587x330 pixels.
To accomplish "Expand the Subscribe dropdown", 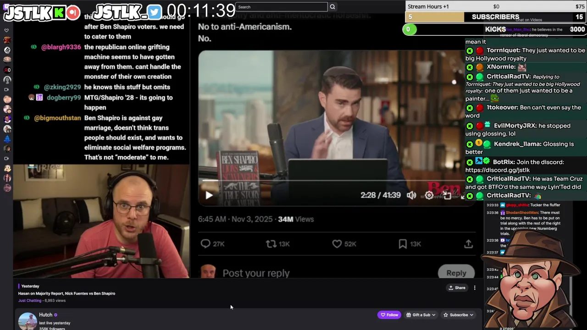I will [458, 315].
